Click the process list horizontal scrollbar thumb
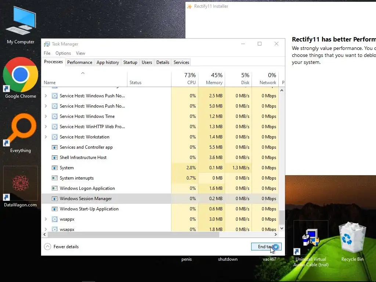The image size is (376, 282). (133, 235)
